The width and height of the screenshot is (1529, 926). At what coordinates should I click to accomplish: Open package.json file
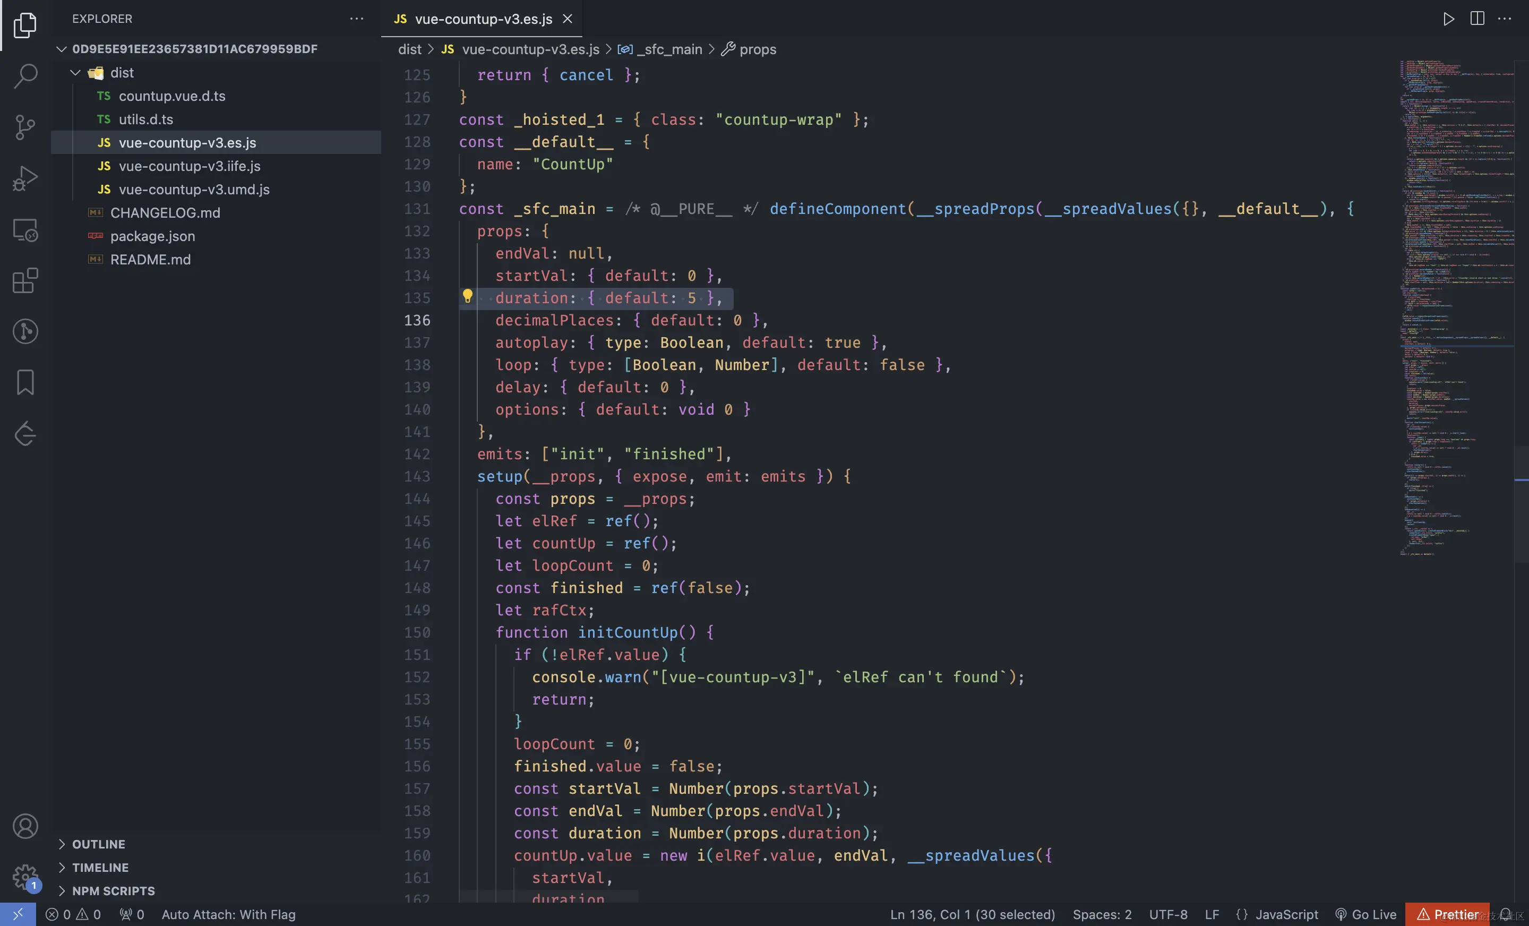(x=153, y=236)
